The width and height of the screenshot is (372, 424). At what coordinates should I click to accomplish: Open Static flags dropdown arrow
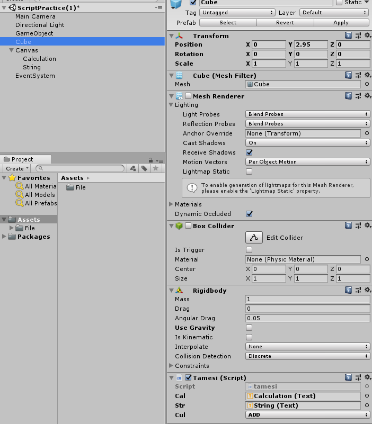tap(367, 2)
